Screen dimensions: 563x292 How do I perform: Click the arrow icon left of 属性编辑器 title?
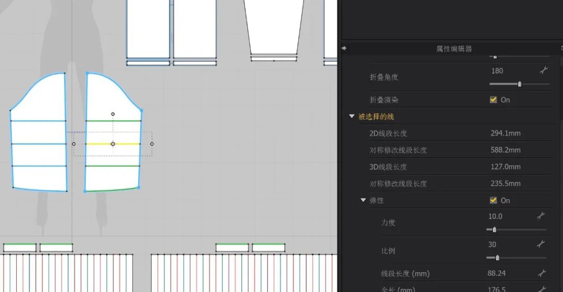pyautogui.click(x=345, y=48)
